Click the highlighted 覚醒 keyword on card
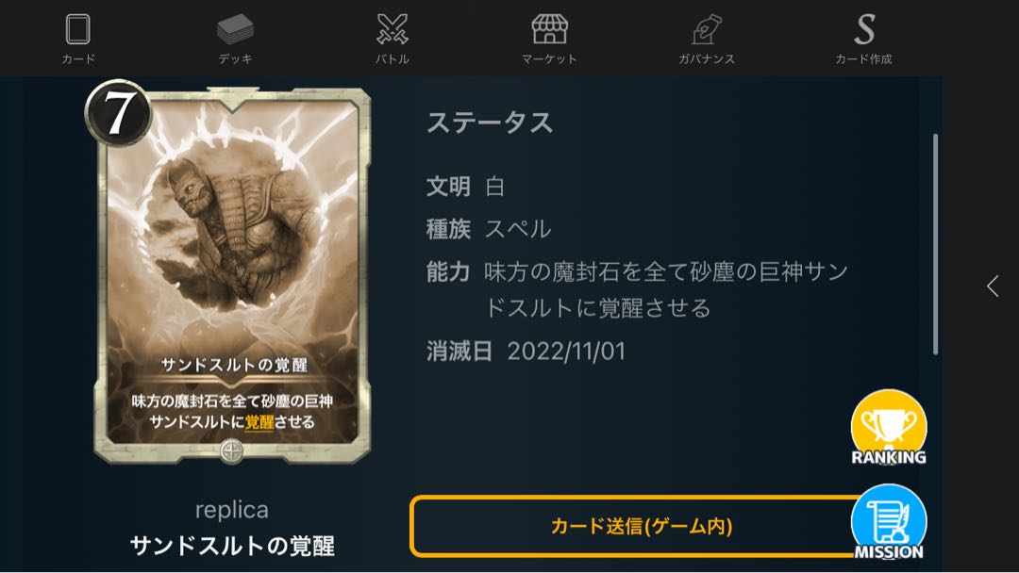Screen dimensions: 1019x573 click(259, 422)
